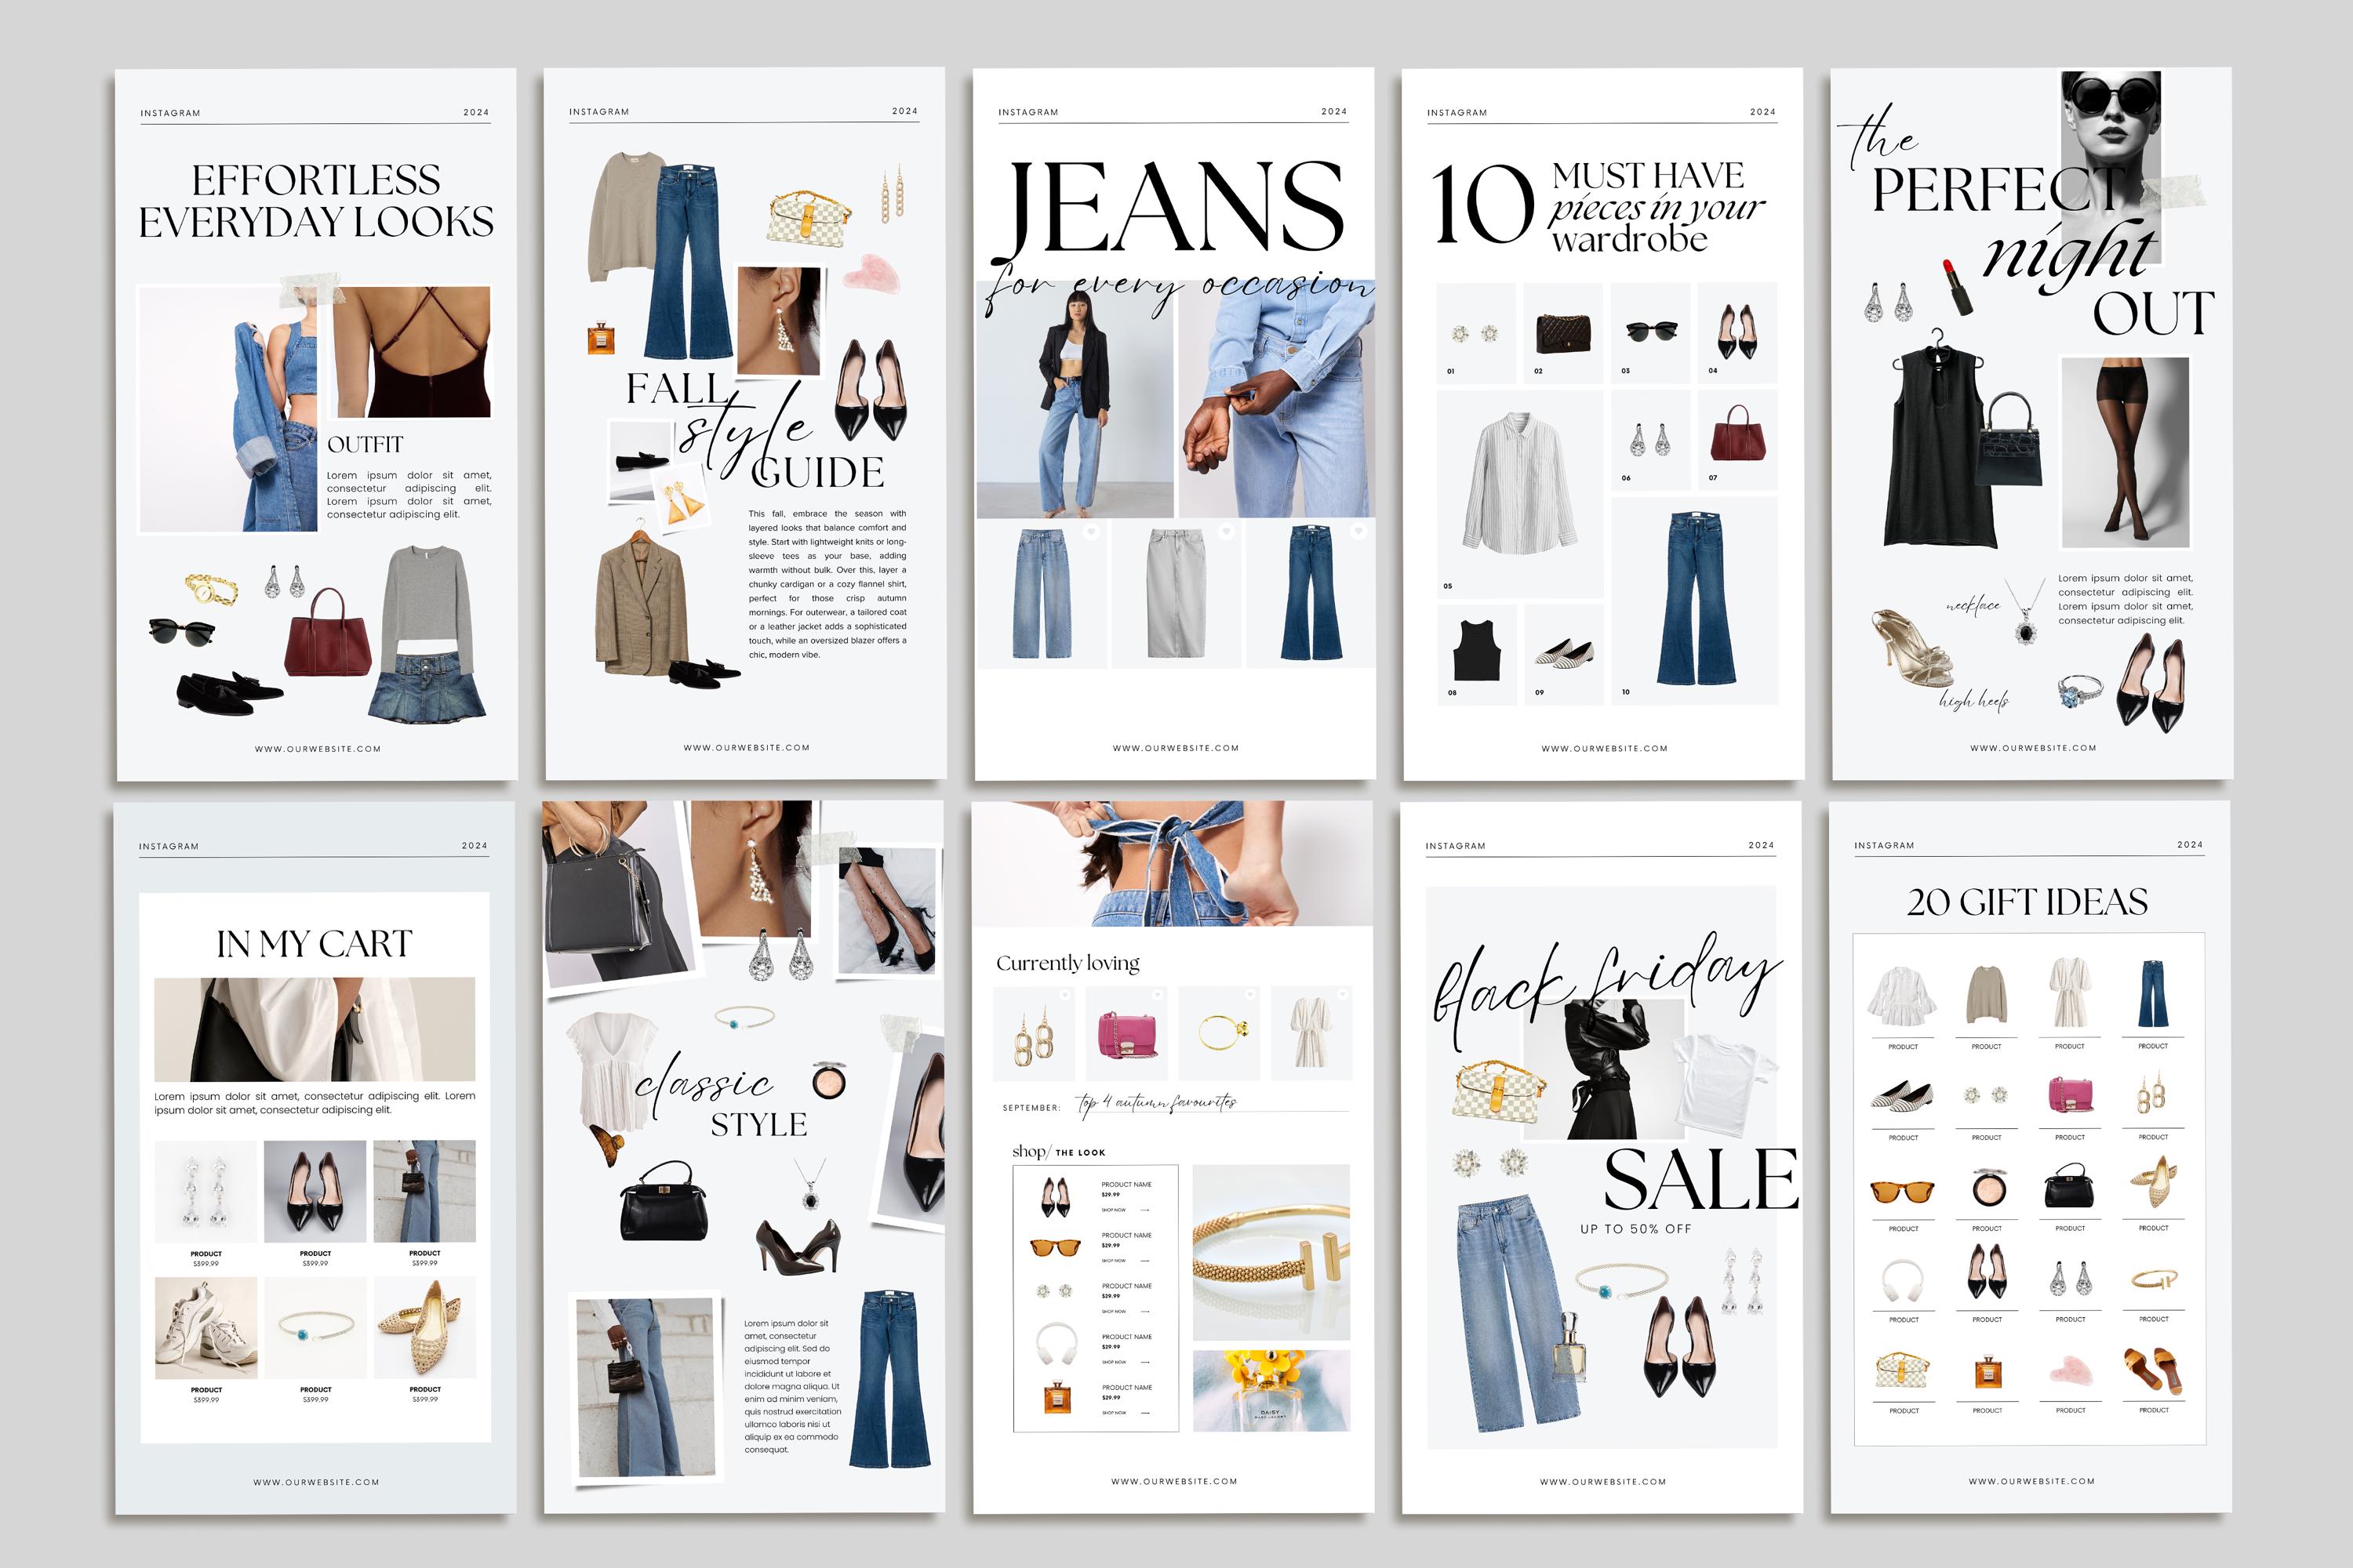
Task: Tap the heart icon above the grey denim skirt
Action: click(1225, 532)
